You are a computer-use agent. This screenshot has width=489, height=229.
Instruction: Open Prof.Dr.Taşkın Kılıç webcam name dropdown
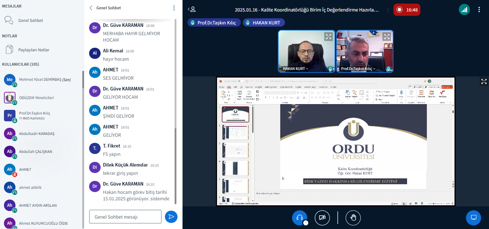tap(358, 69)
